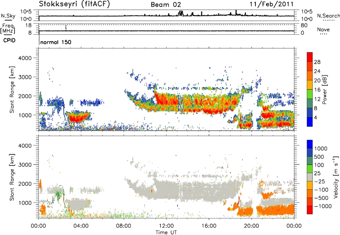
Task: Click the -100 label on the Velocity colorbar
Action: click(x=321, y=190)
